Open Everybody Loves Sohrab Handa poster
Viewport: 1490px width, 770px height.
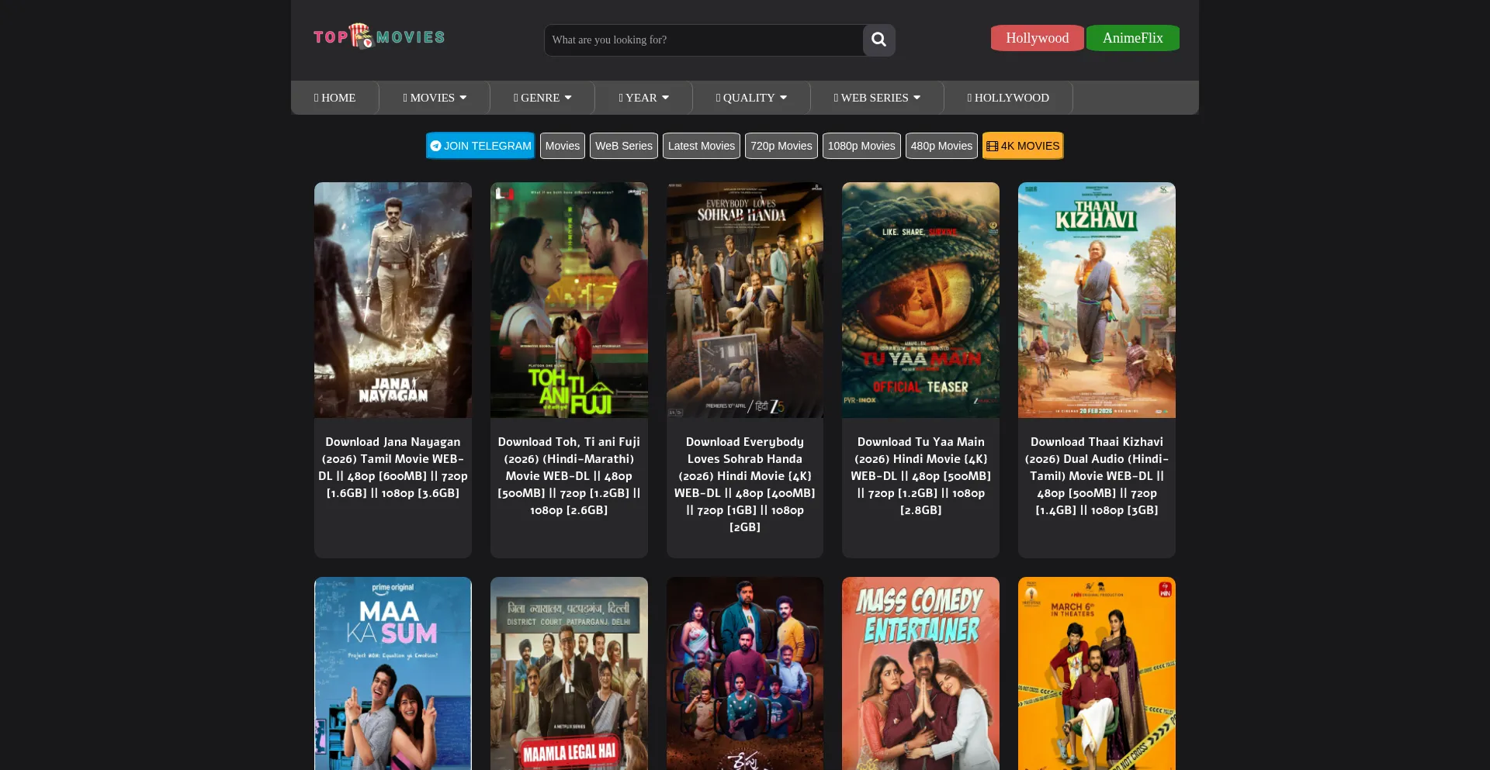(x=745, y=300)
